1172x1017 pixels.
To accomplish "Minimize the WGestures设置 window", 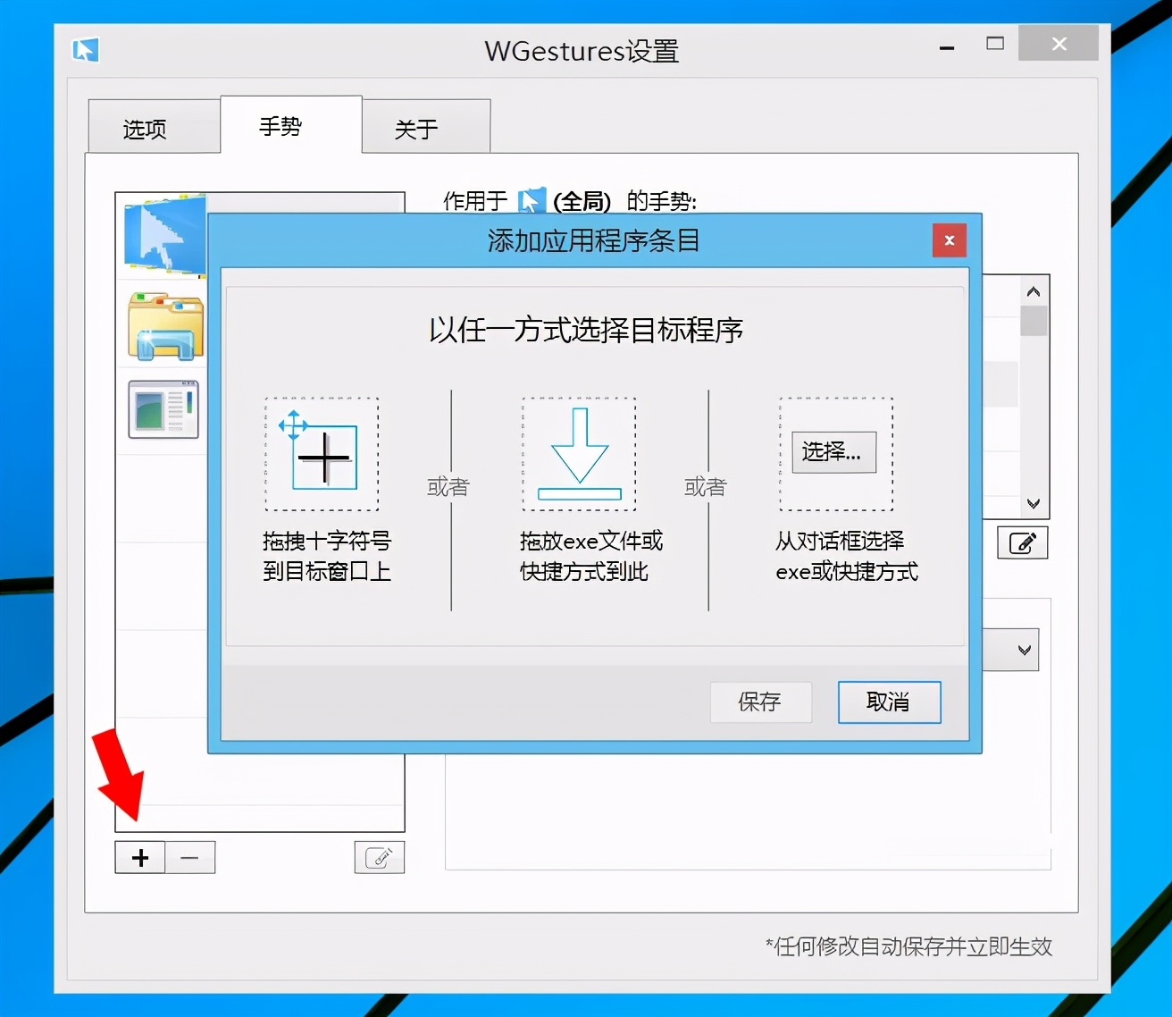I will point(948,46).
